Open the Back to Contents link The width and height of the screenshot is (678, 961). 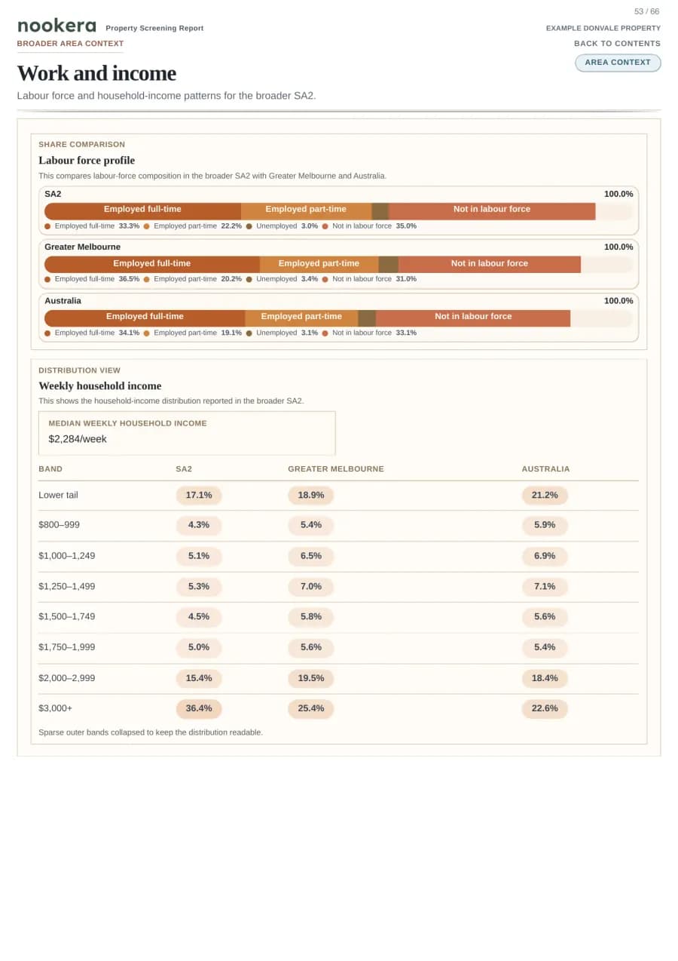click(x=617, y=44)
